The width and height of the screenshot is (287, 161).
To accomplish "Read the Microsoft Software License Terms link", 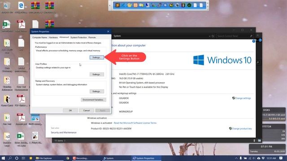I will coord(135,123).
